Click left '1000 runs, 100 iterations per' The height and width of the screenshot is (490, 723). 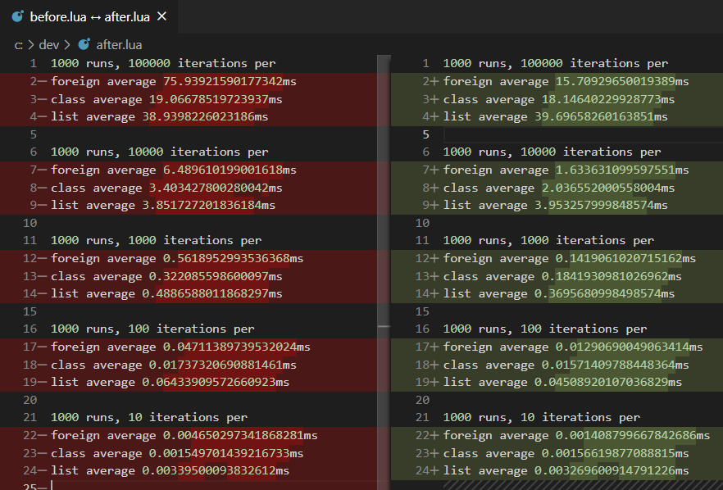click(x=152, y=329)
